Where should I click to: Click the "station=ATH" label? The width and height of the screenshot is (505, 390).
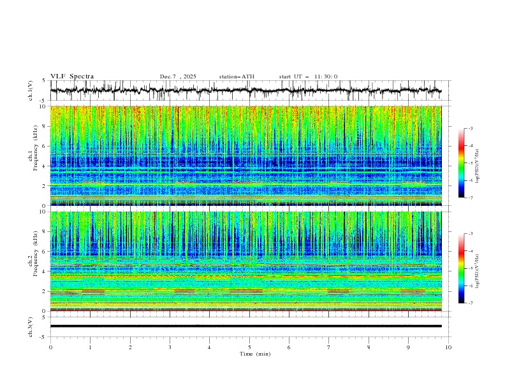coord(237,76)
